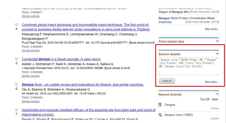Viewport: 226px width, 123px height.
Task: Clear the Recent Activity list
Action: pyautogui.click(x=215, y=99)
